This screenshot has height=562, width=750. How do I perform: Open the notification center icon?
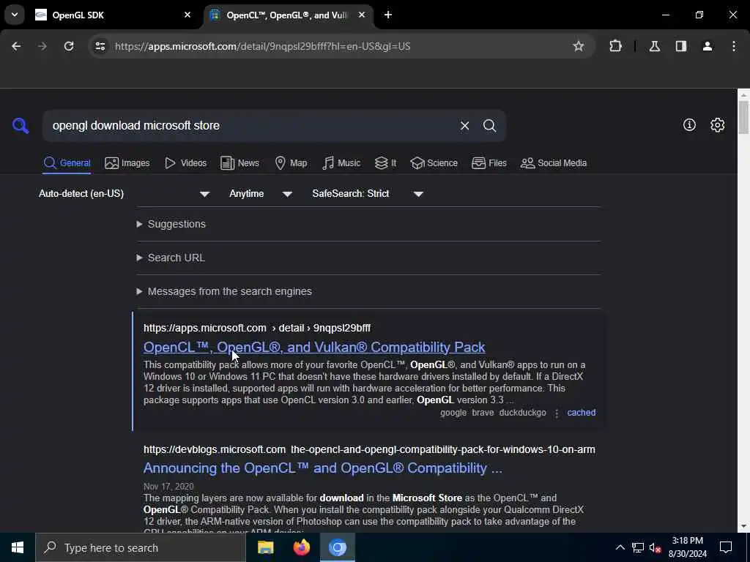(x=726, y=547)
